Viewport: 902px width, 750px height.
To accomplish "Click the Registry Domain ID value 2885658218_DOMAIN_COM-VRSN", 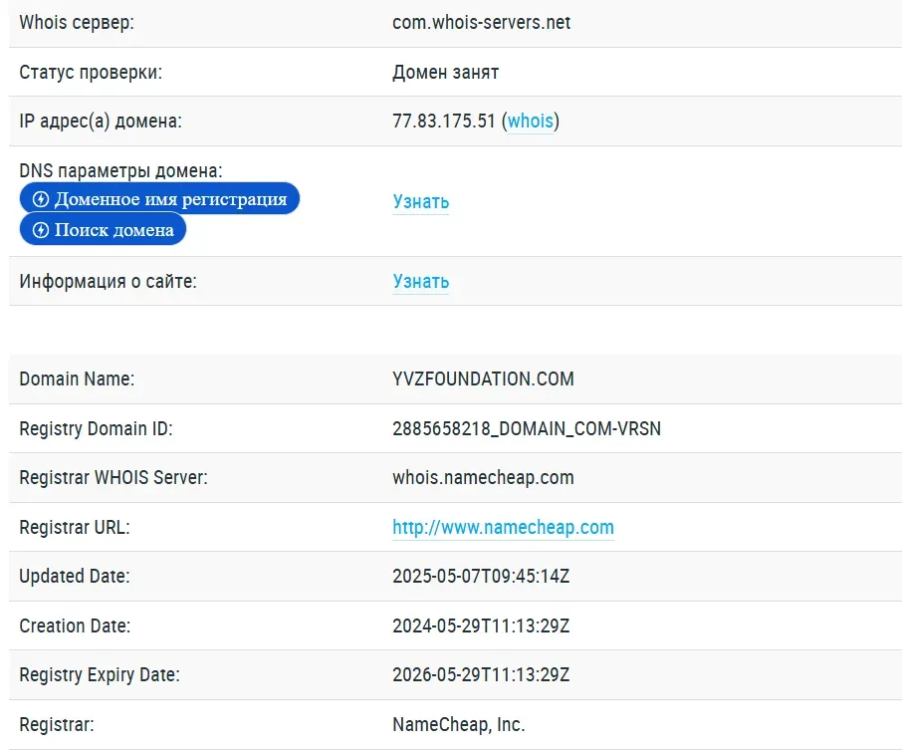I will point(527,429).
